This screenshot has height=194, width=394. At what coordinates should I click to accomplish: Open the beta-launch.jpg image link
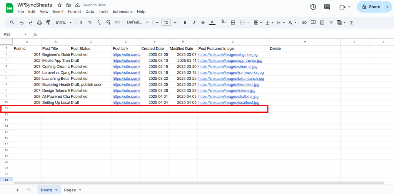pyautogui.click(x=231, y=78)
